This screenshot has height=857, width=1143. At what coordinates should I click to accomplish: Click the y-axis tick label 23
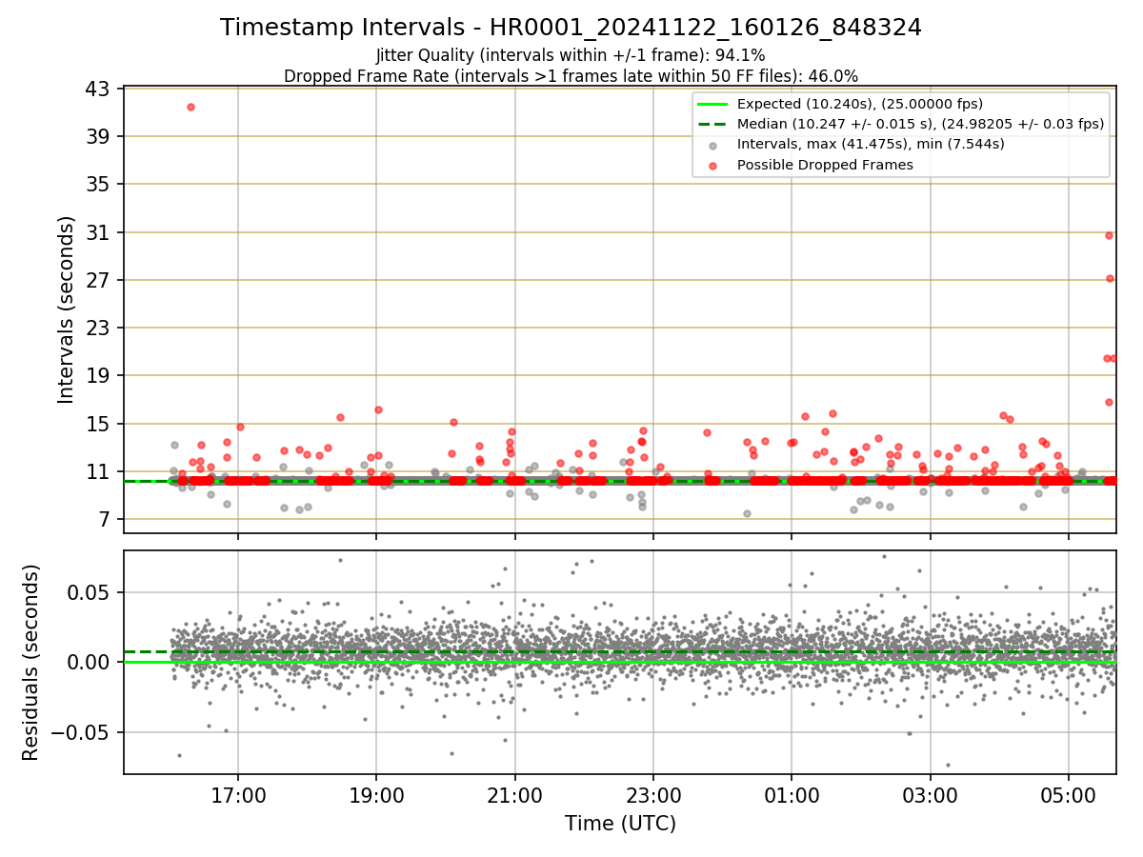tap(99, 328)
